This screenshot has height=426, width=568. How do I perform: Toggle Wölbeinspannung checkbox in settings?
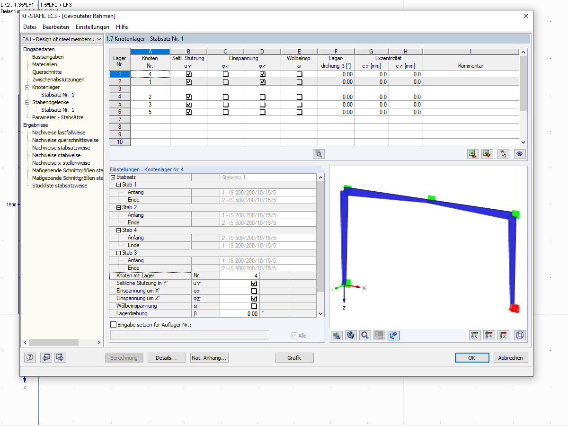(254, 306)
